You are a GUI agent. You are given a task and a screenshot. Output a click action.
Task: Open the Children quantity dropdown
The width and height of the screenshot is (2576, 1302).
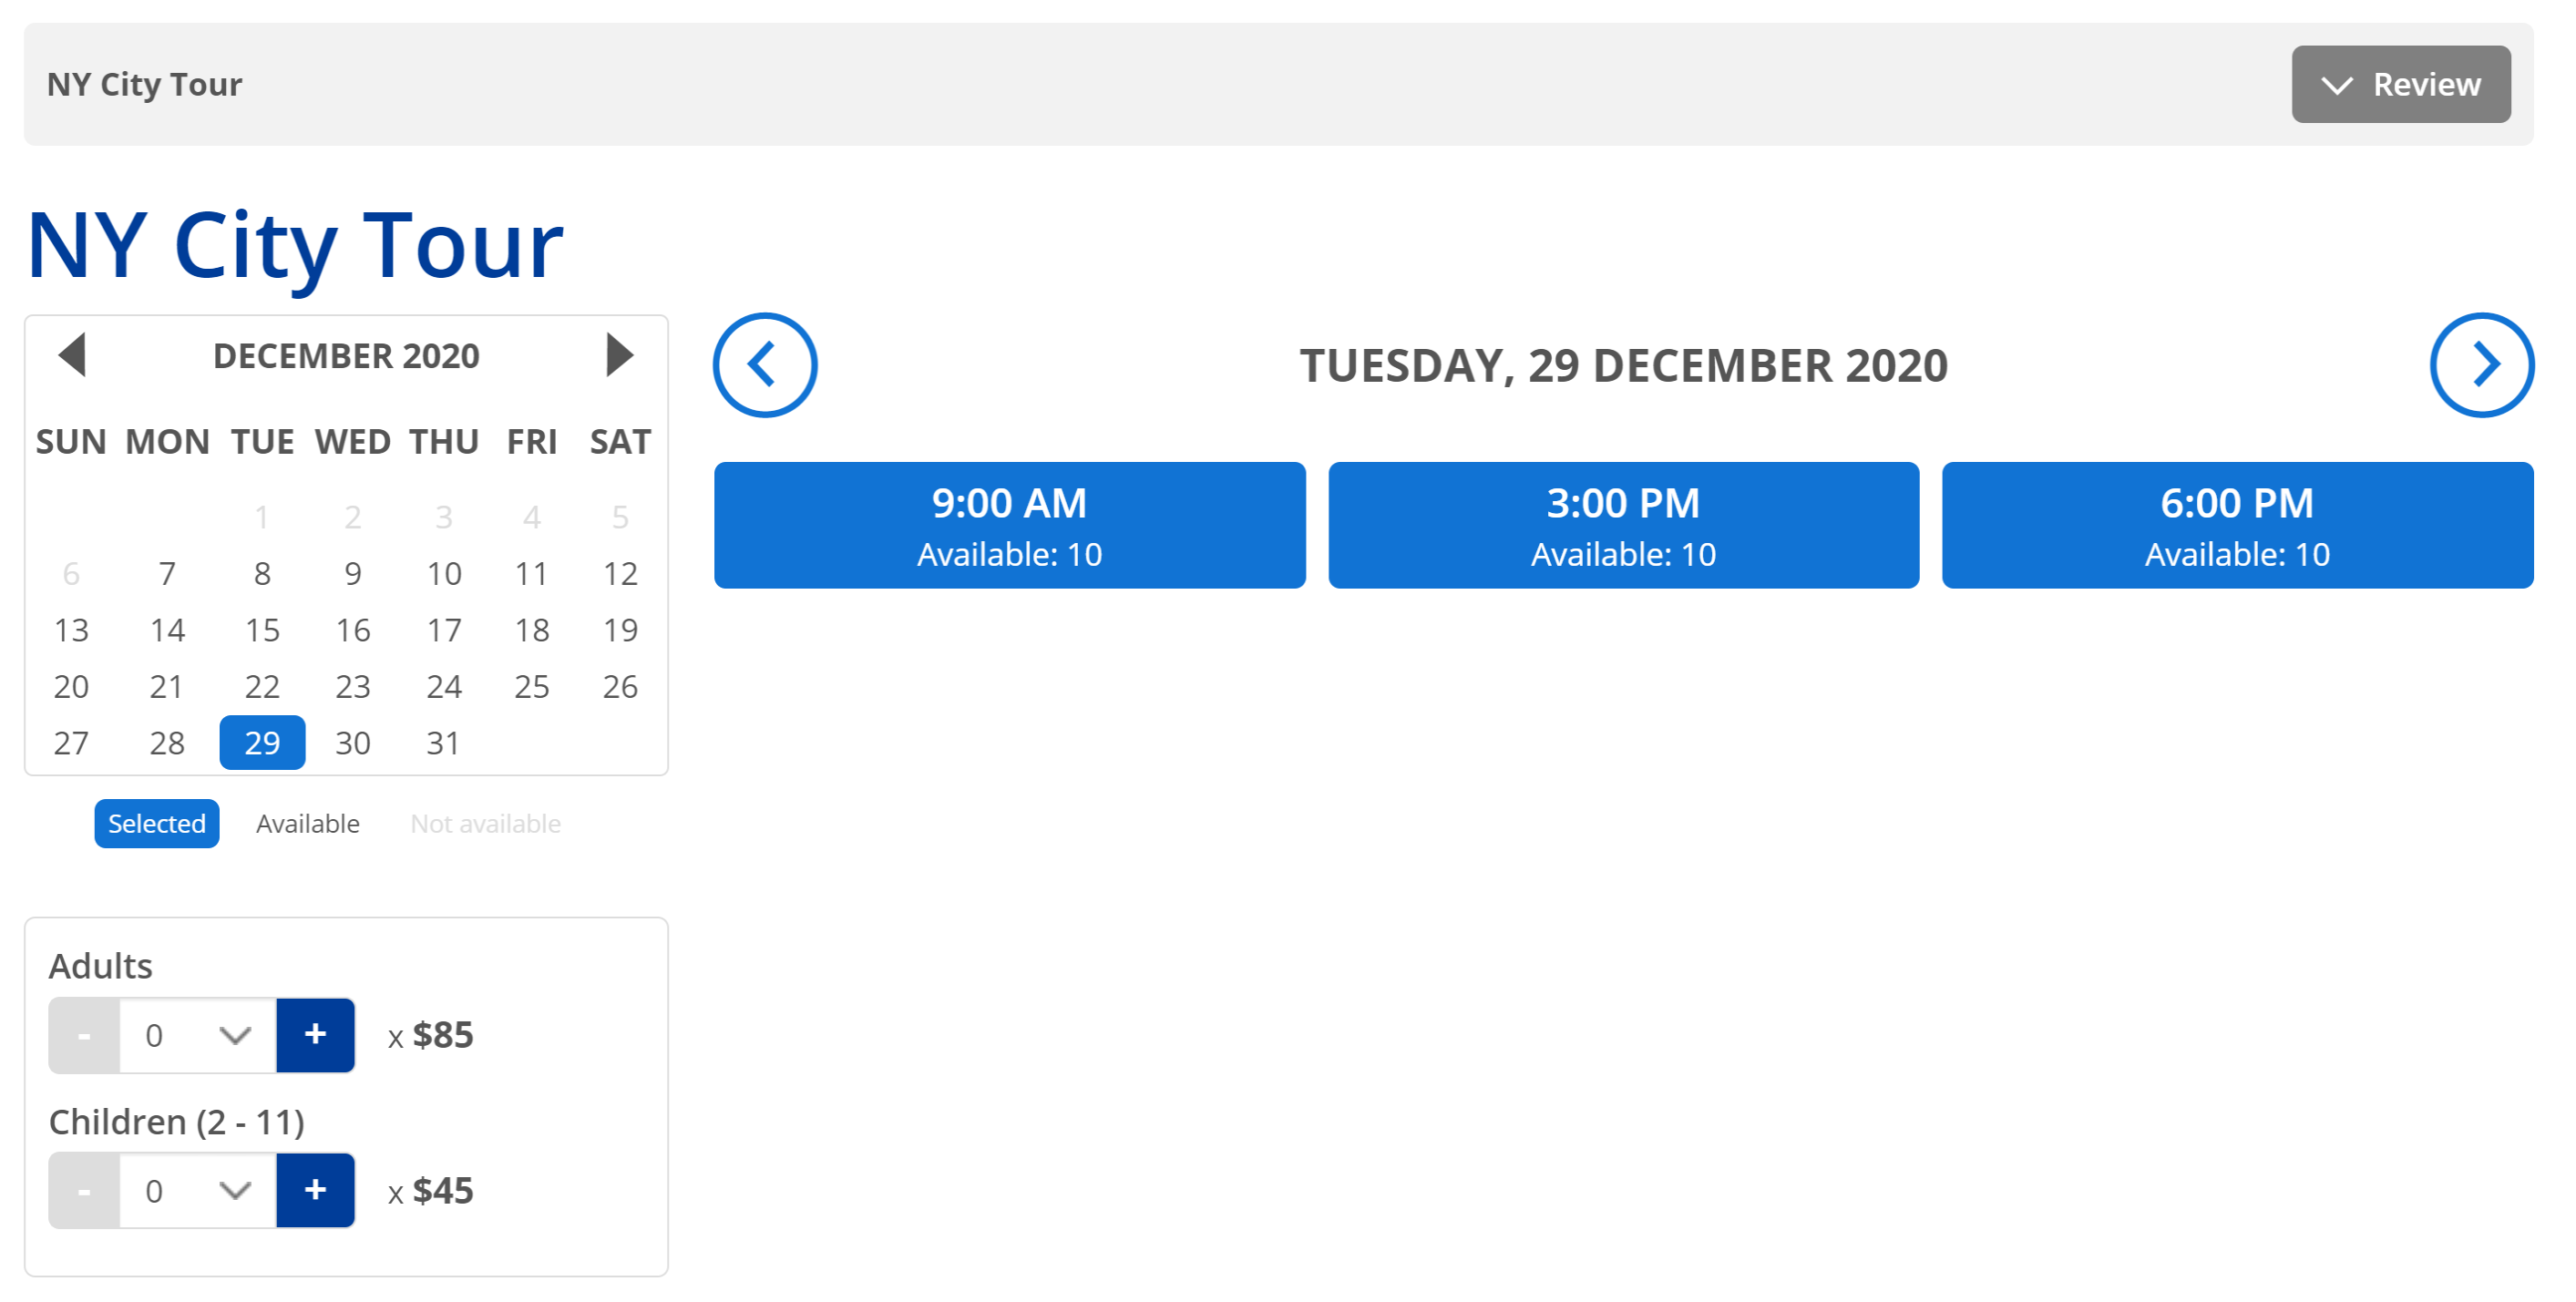point(197,1190)
